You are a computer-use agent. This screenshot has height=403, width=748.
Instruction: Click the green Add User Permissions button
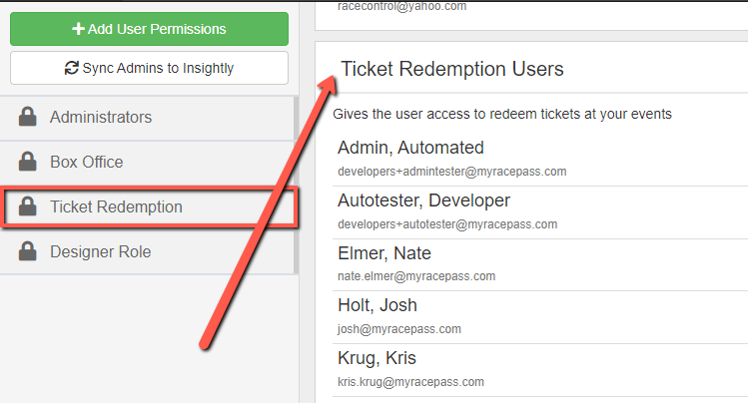click(x=150, y=29)
